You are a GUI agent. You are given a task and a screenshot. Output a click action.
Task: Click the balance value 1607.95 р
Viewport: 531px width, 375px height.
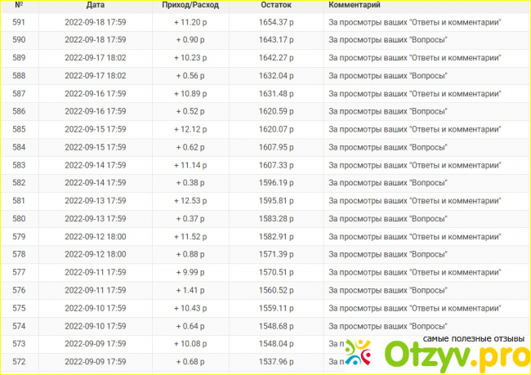[x=276, y=147]
